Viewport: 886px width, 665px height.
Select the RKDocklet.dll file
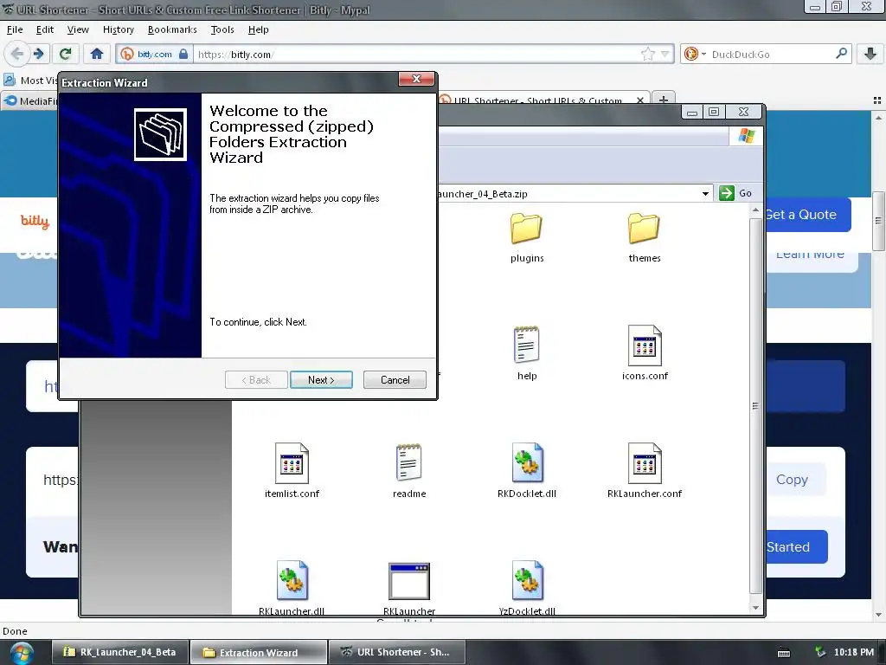coord(527,471)
